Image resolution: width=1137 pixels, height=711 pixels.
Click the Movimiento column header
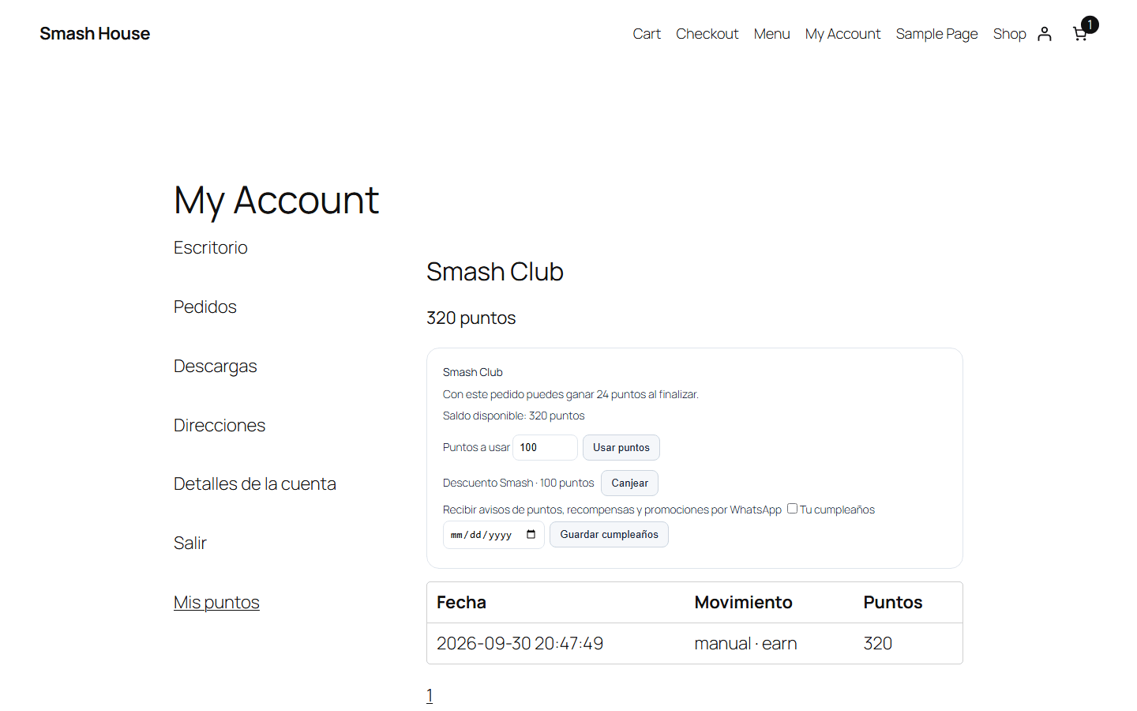[x=769, y=603]
